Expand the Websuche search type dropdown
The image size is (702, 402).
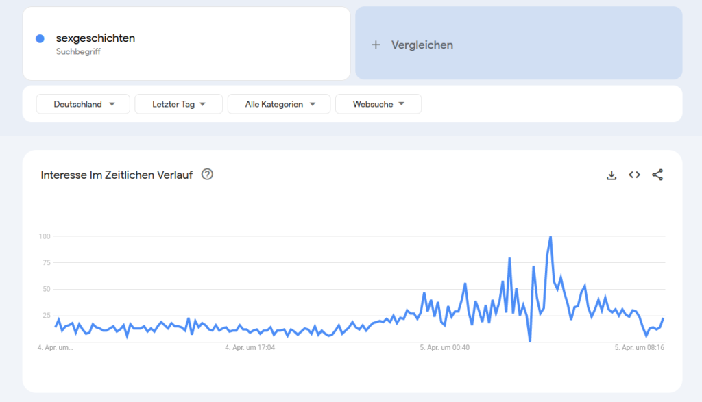(378, 104)
